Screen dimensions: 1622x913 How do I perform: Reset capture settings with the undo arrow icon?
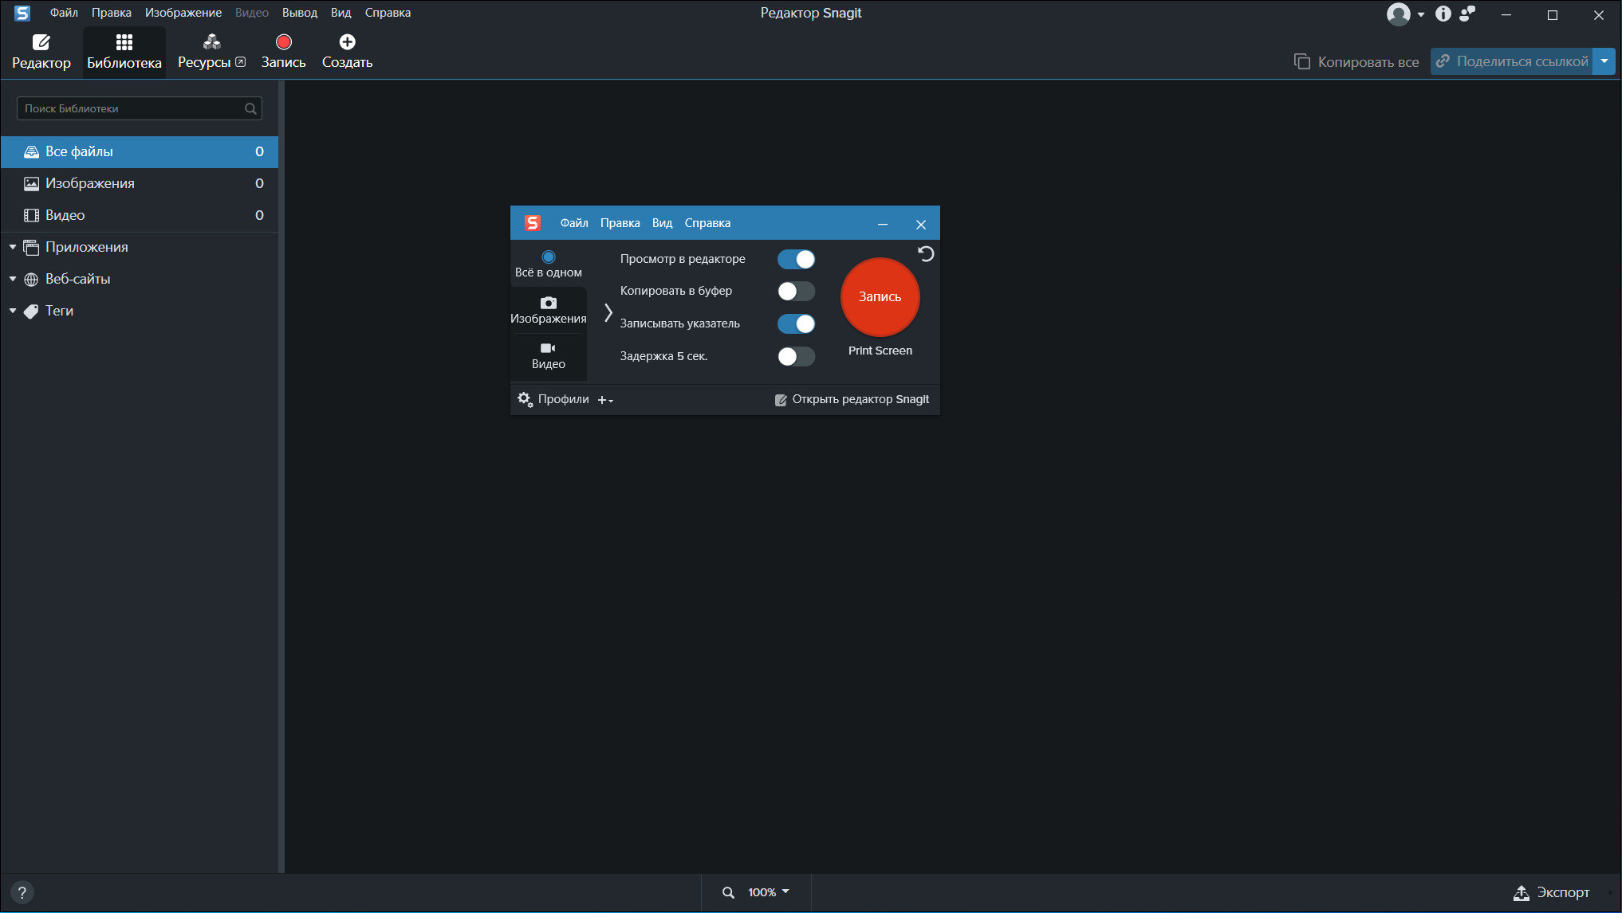tap(925, 254)
